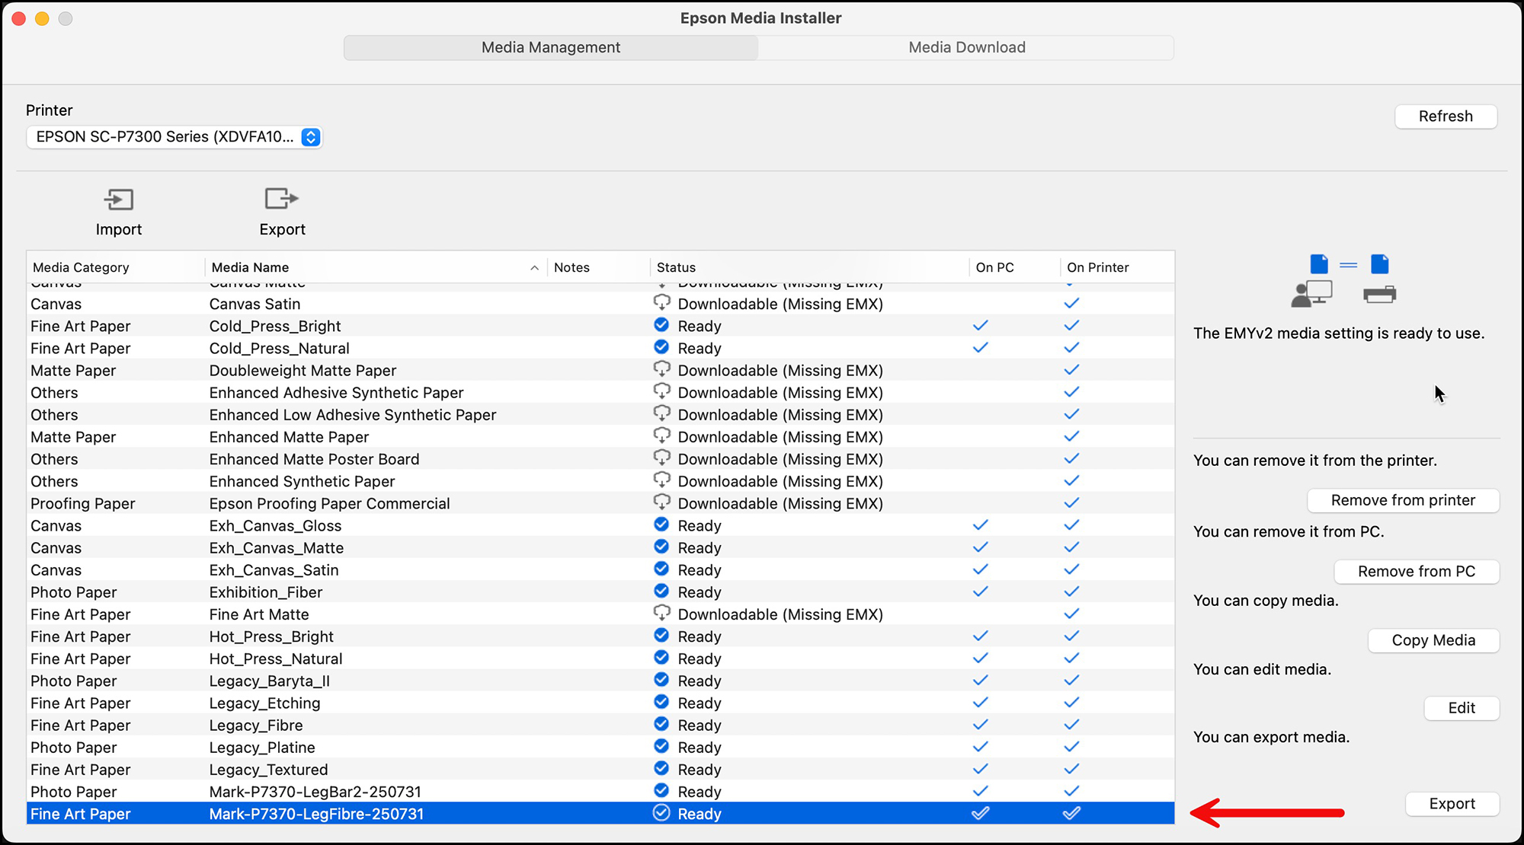Click the Ready icon for Cold_Press_Natural
This screenshot has height=845, width=1524.
(661, 347)
